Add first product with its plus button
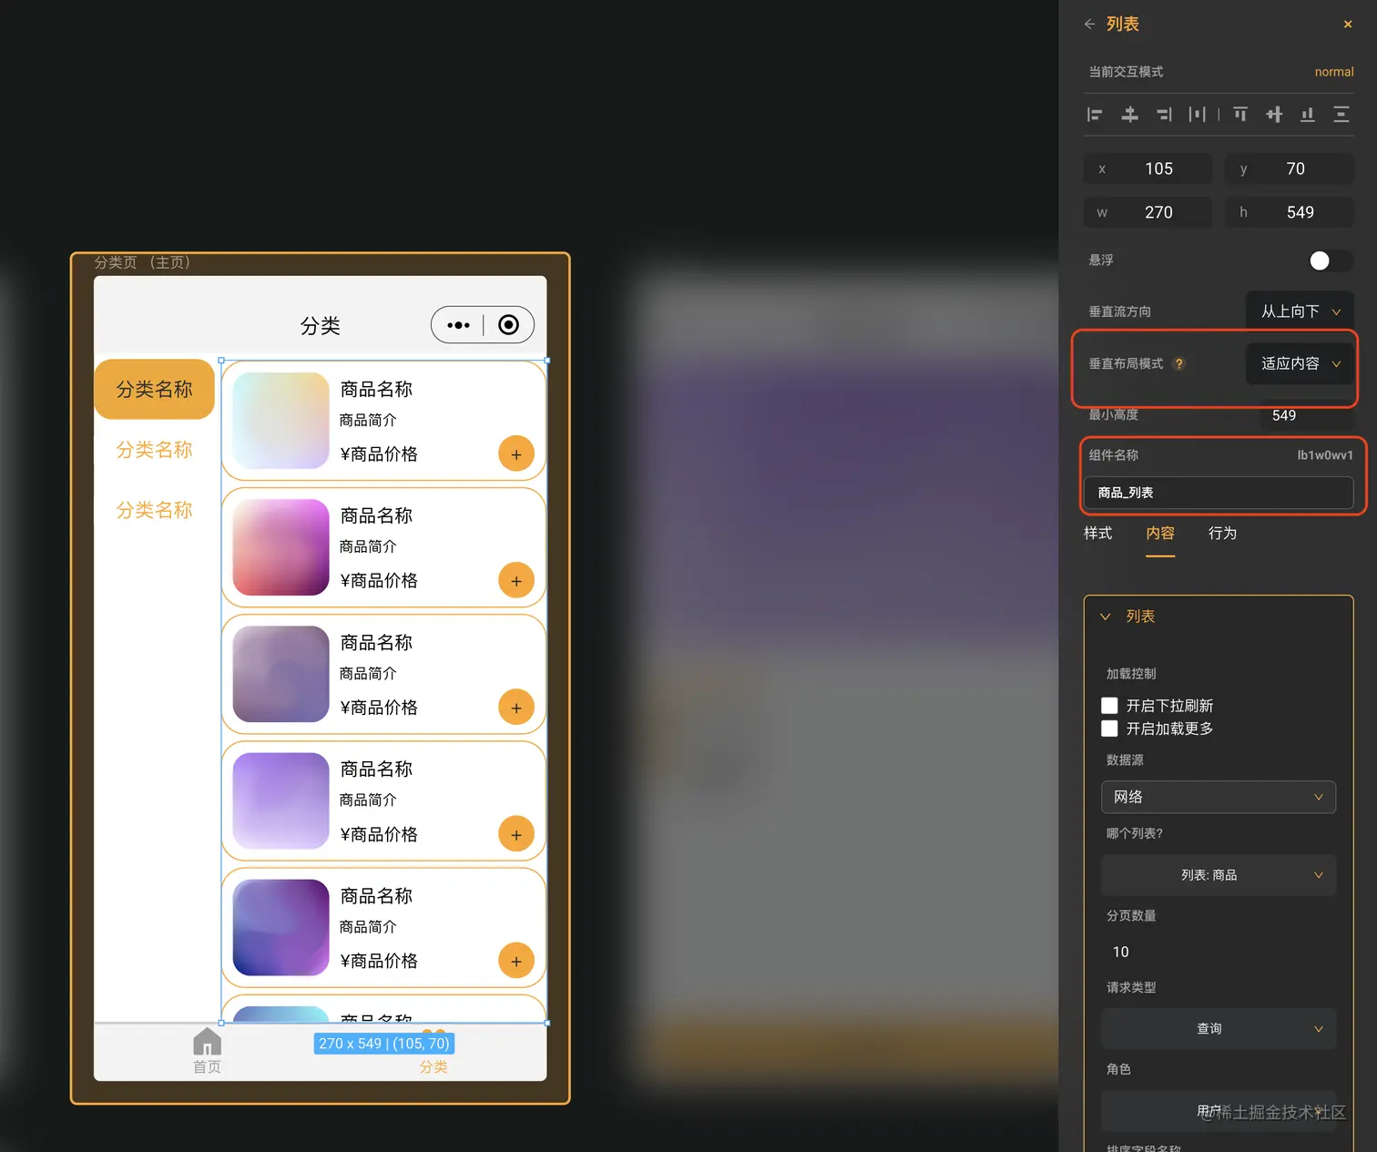The height and width of the screenshot is (1152, 1377). click(516, 454)
